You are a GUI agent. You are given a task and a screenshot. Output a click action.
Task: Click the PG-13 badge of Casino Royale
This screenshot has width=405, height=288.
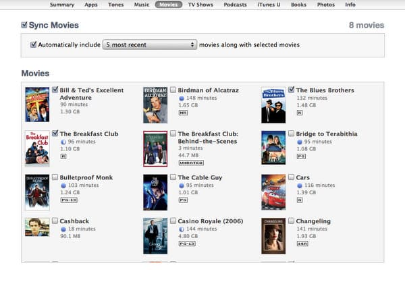tap(187, 243)
